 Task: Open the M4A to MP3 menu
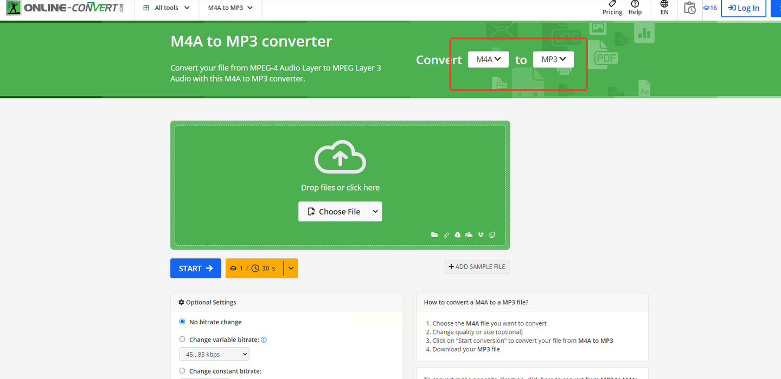click(x=231, y=8)
